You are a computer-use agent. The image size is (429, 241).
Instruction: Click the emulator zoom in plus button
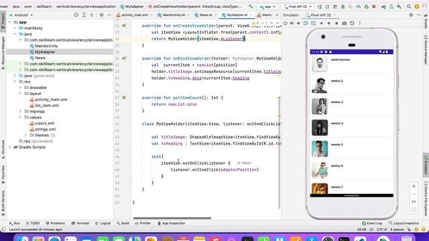pos(414,186)
